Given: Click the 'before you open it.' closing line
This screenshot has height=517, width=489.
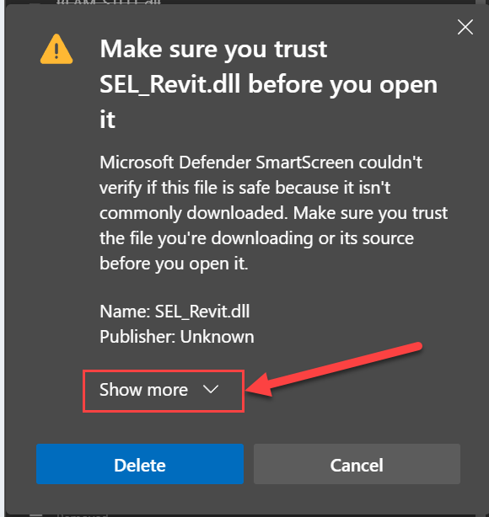Looking at the screenshot, I should (x=174, y=264).
